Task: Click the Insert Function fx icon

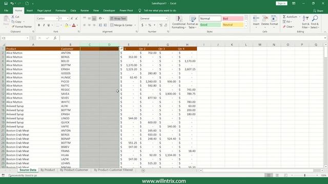Action: (55, 38)
